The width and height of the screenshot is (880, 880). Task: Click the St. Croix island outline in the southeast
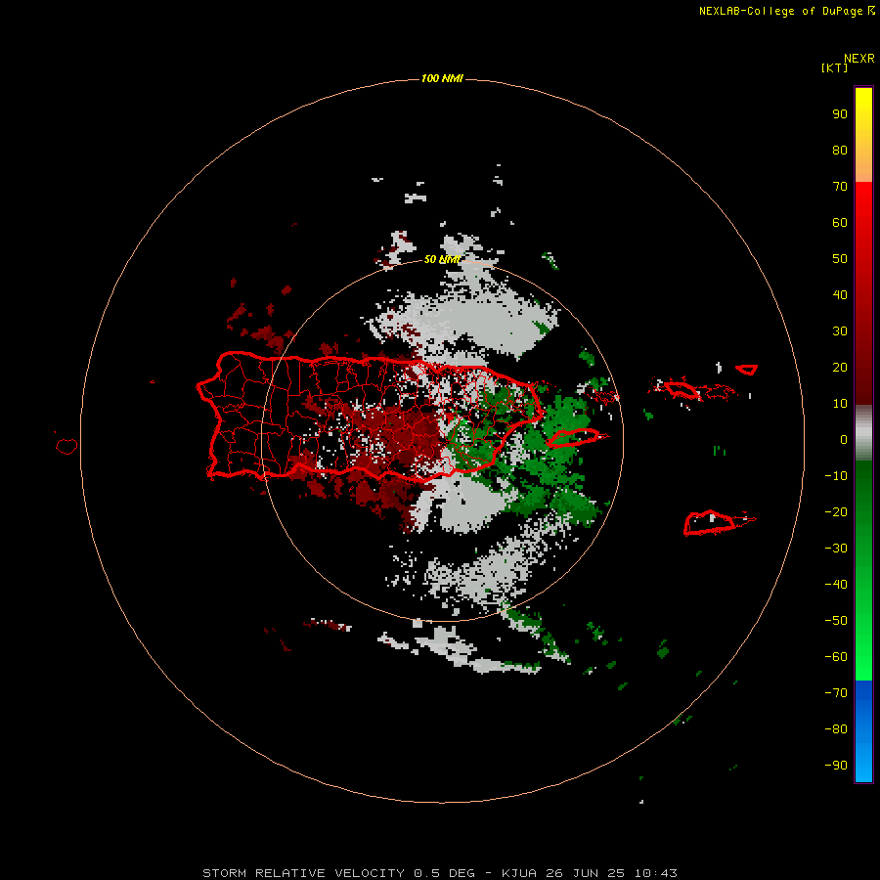point(711,523)
